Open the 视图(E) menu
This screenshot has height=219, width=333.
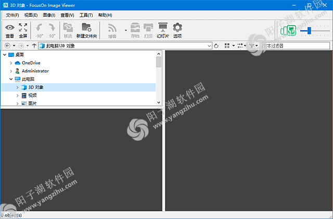point(31,15)
